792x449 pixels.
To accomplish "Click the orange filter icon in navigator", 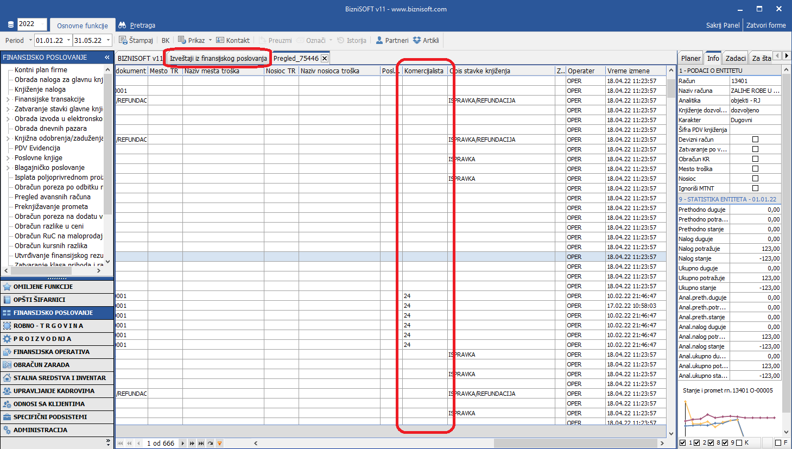I will 220,444.
